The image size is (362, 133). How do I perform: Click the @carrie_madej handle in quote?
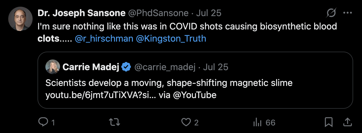coord(165,67)
